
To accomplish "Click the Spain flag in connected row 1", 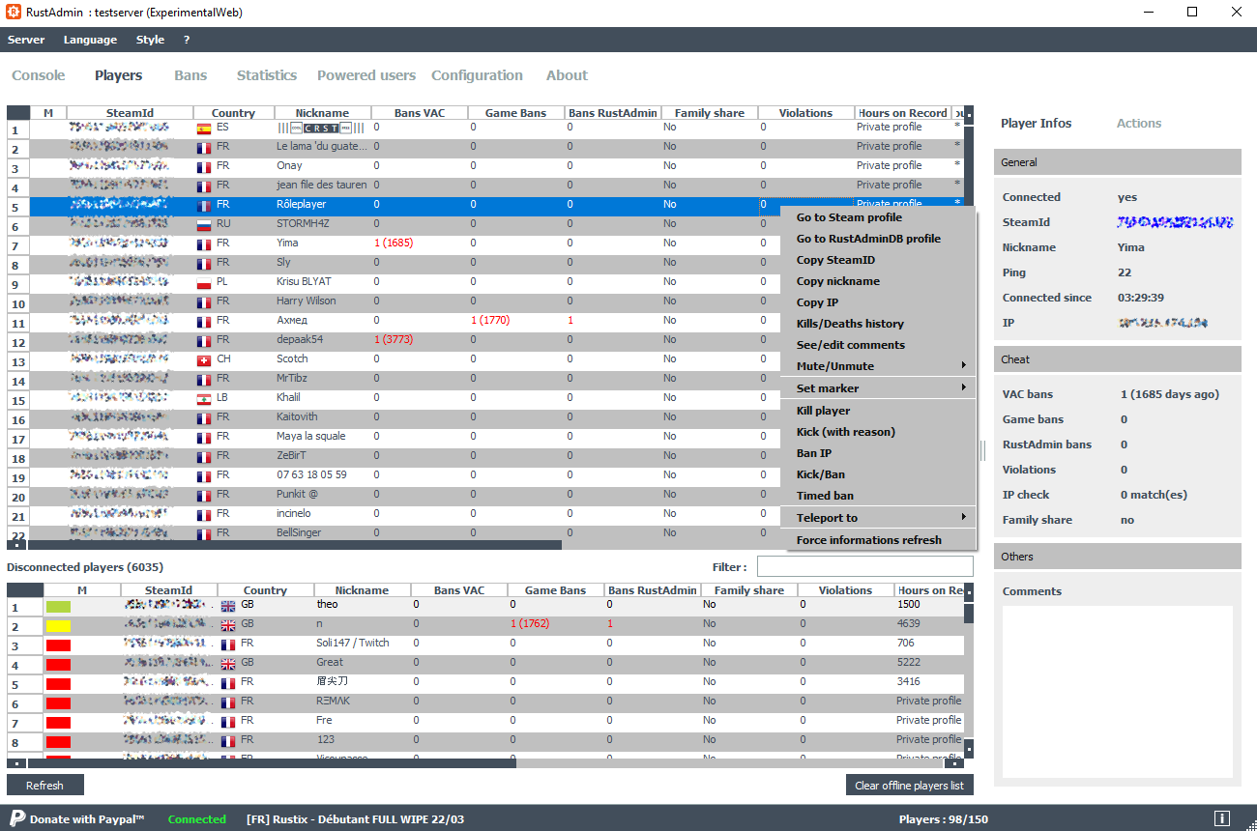I will [x=204, y=128].
